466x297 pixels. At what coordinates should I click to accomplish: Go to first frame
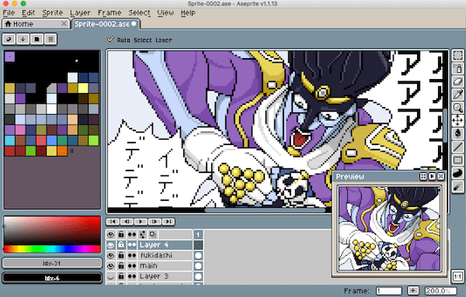point(113,222)
